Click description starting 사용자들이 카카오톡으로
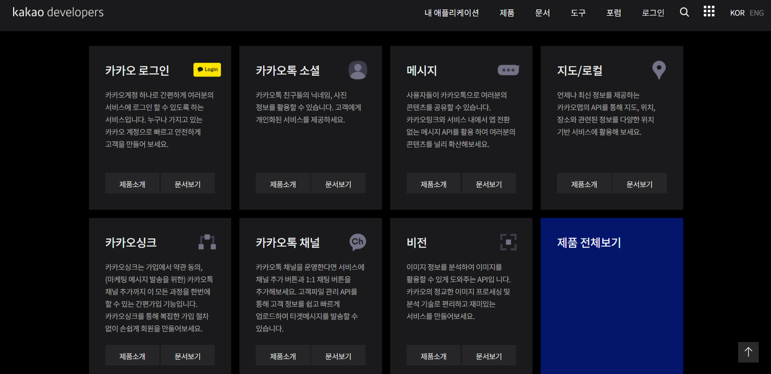The image size is (771, 374). pos(461,120)
